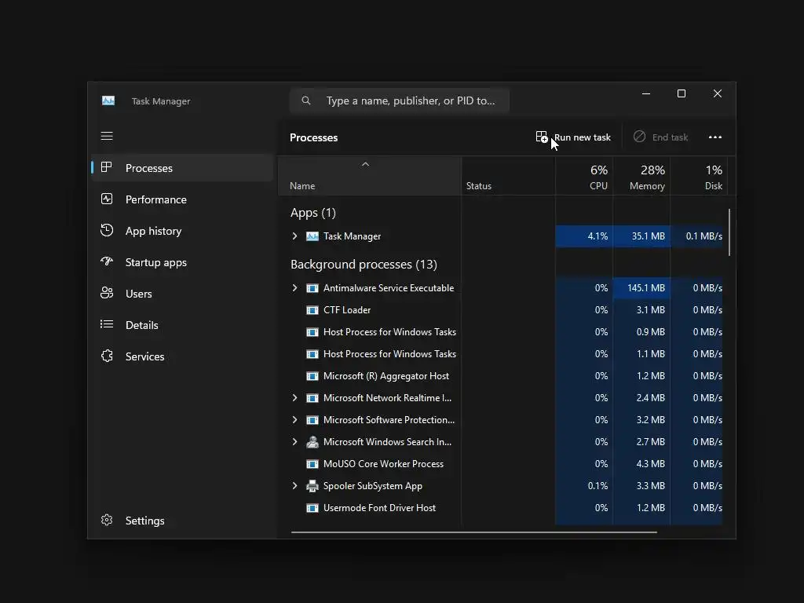Expand Antimalware Service Executable process

coord(295,288)
